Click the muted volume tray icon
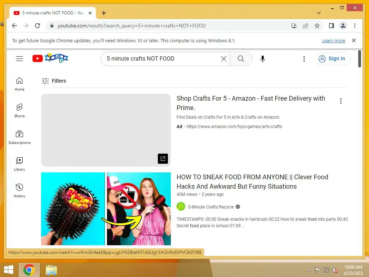The width and height of the screenshot is (369, 277). coord(335,270)
